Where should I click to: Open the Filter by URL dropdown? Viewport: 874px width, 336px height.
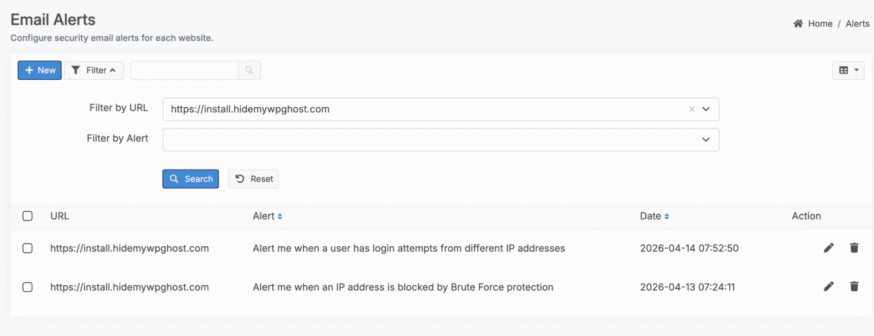coord(706,109)
